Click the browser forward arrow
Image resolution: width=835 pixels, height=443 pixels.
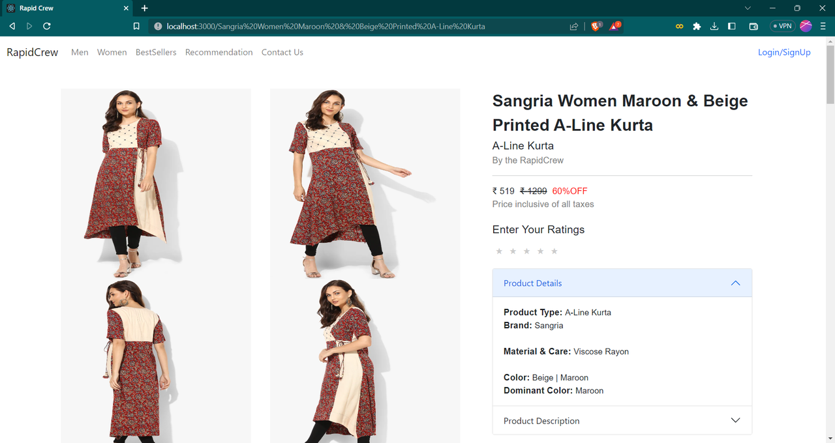click(29, 26)
